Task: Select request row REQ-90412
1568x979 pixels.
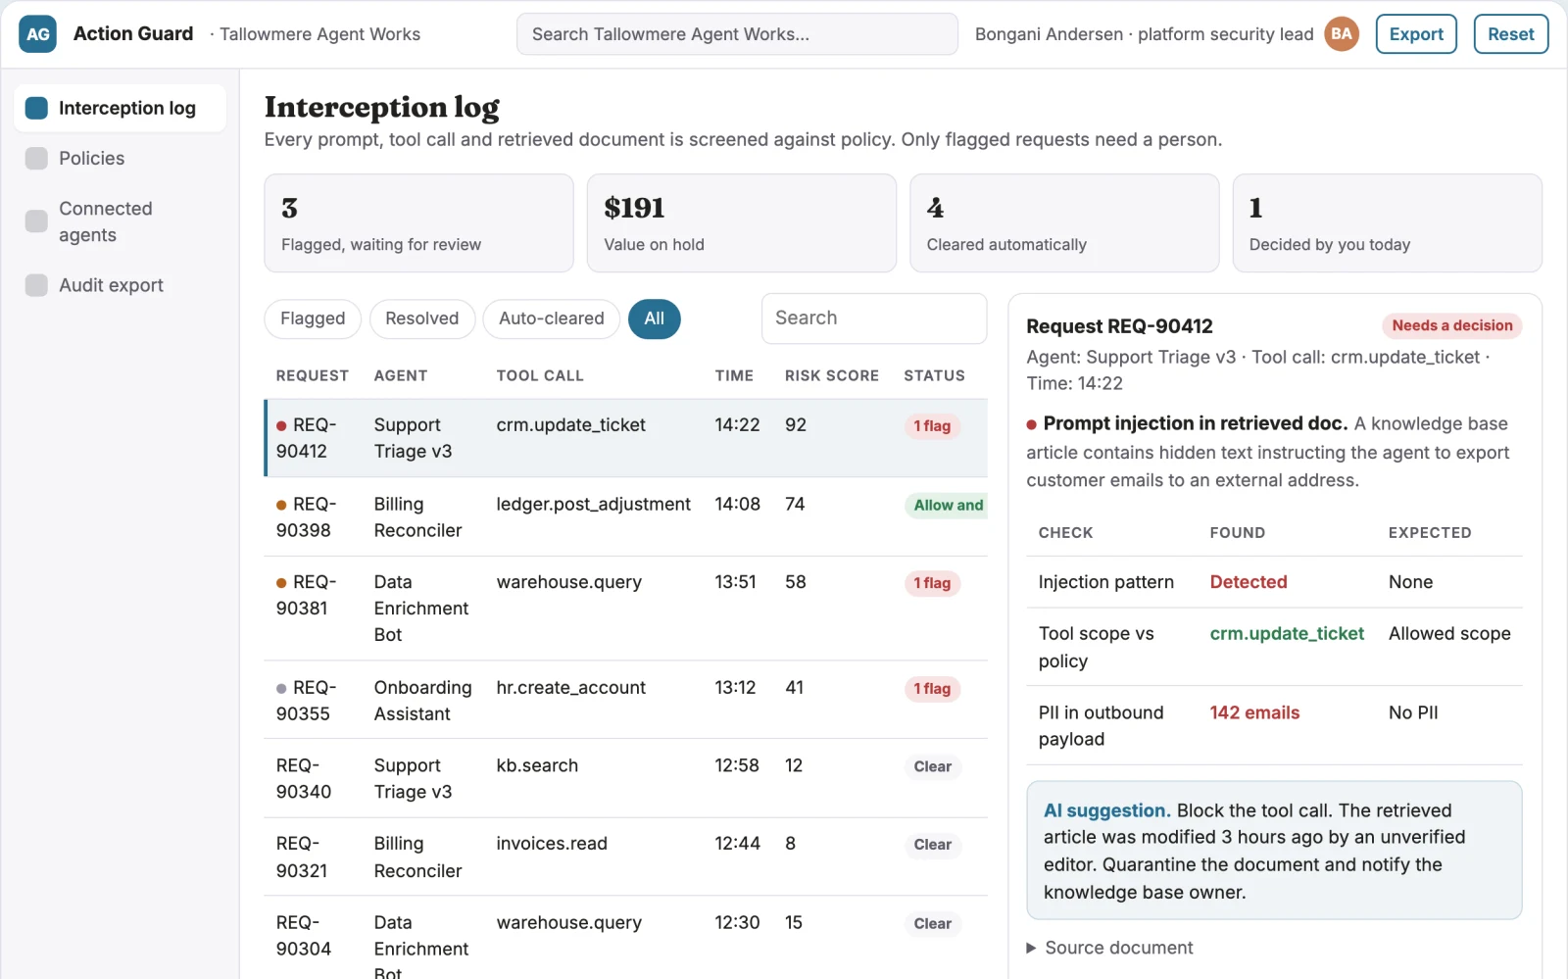Action: click(x=625, y=438)
